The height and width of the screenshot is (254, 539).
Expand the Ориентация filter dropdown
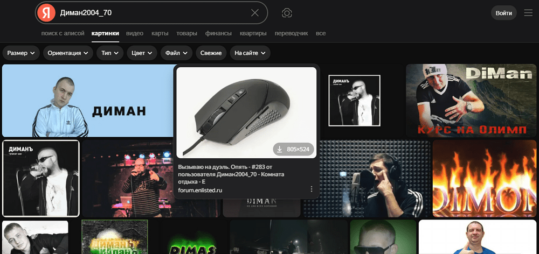pos(68,53)
